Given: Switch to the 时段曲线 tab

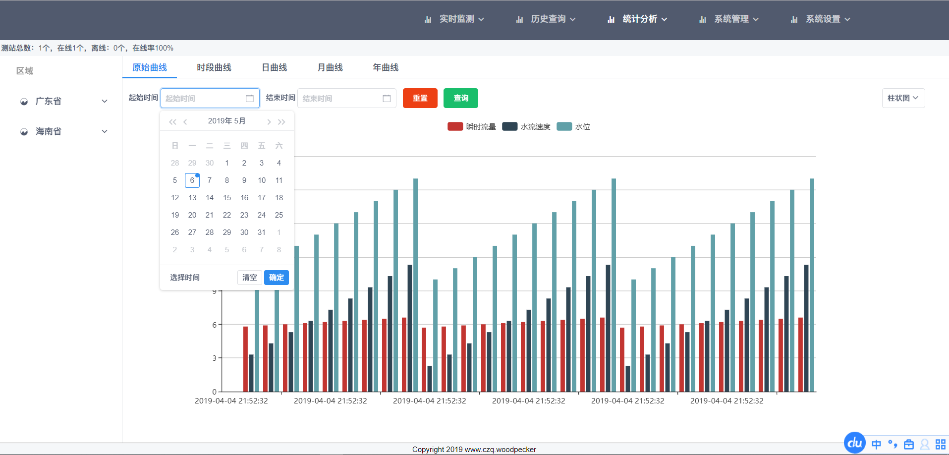Looking at the screenshot, I should tap(214, 67).
